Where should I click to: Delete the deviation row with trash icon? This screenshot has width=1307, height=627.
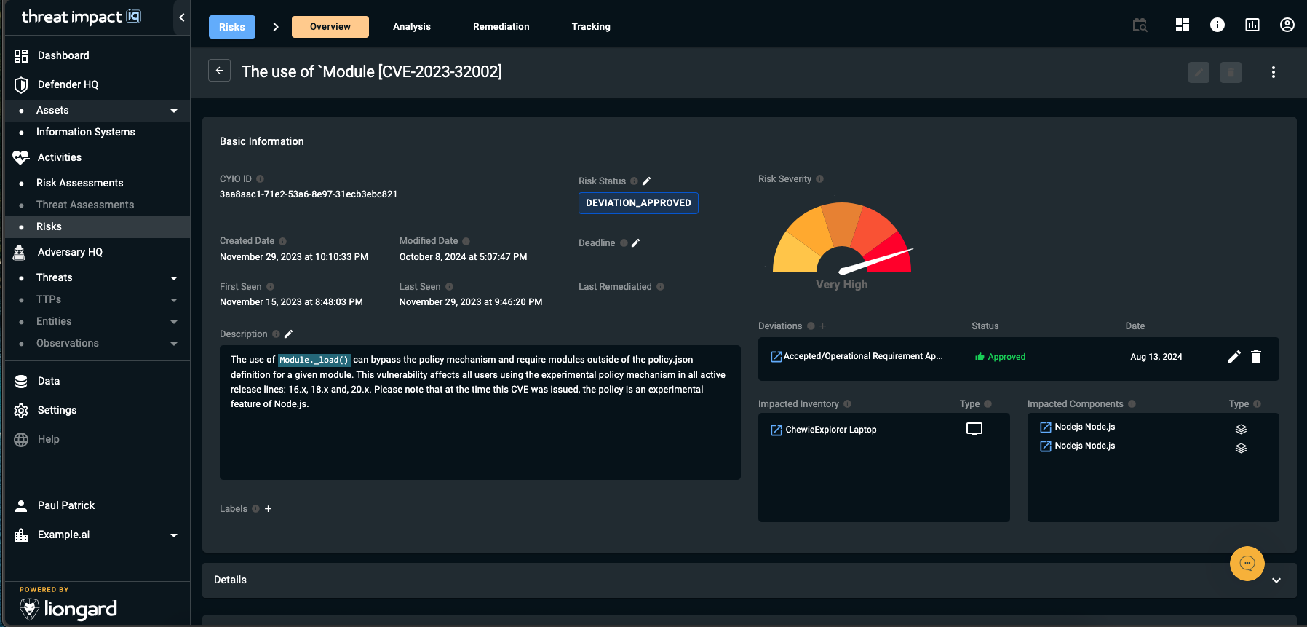tap(1255, 357)
